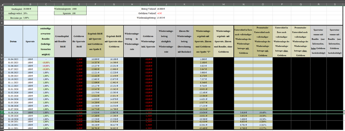The image size is (345, 131).
Task: Click Zinsen für Wiederanlagebetrag header cell
Action: coord(184,41)
